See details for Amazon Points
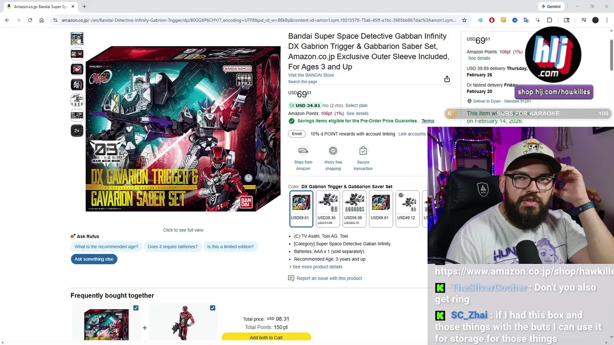The width and height of the screenshot is (614, 345). [357, 114]
